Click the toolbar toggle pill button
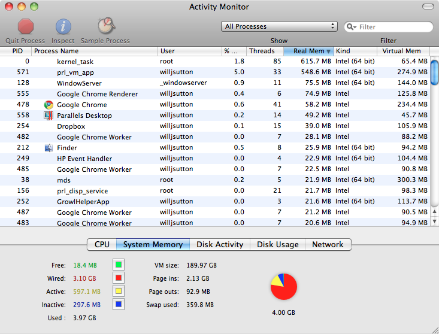The width and height of the screenshot is (439, 334). point(428,7)
